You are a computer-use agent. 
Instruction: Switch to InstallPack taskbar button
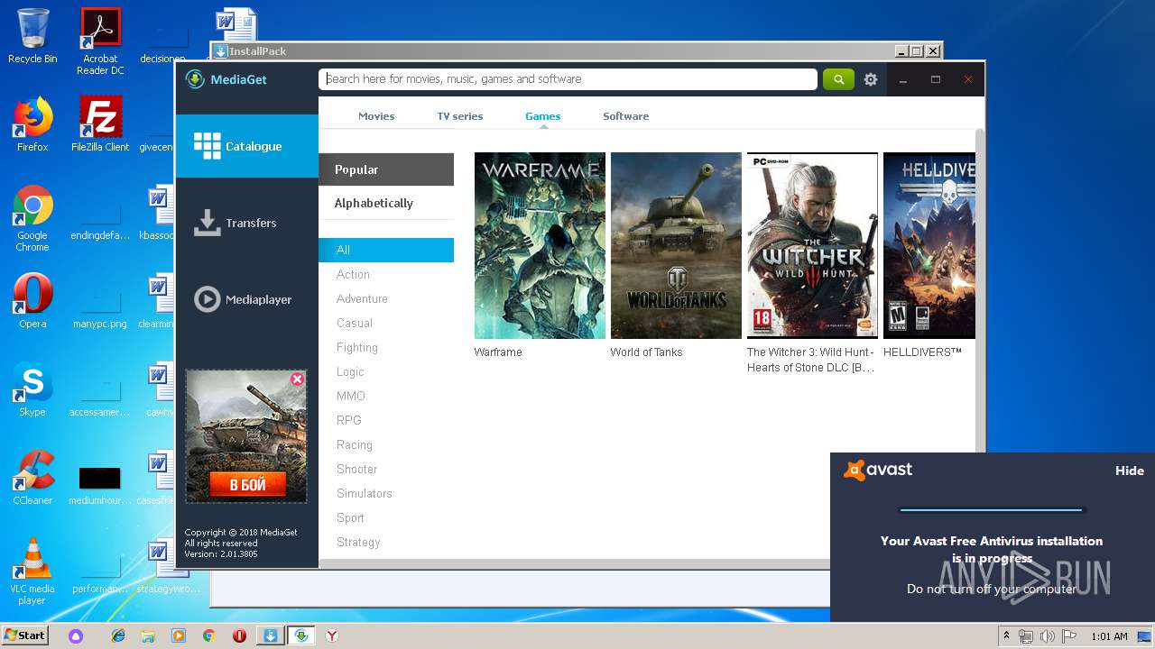(270, 635)
